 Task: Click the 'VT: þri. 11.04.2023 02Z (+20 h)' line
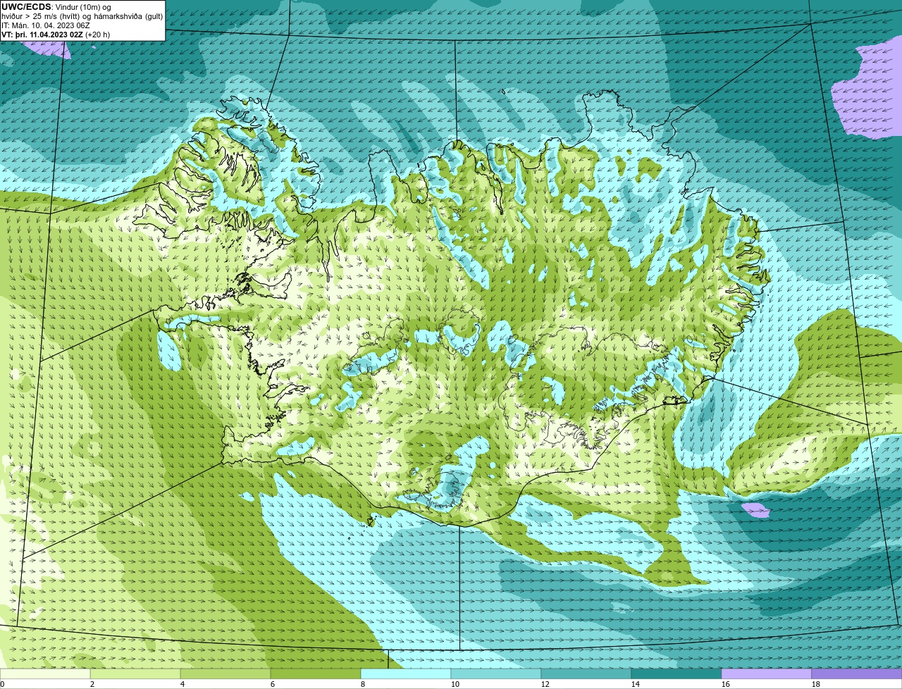pyautogui.click(x=56, y=34)
